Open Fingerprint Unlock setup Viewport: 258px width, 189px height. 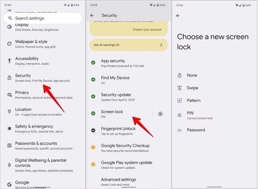tap(128, 131)
